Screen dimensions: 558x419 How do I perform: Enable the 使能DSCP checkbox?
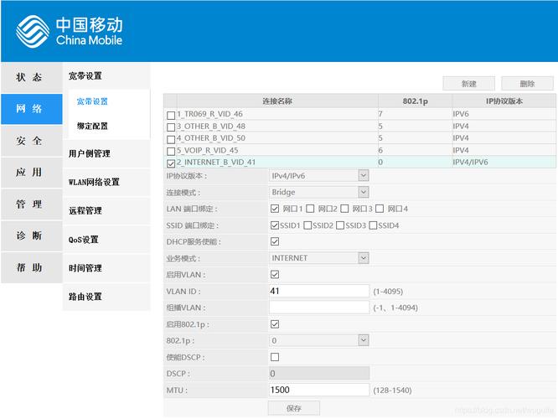[x=275, y=357]
